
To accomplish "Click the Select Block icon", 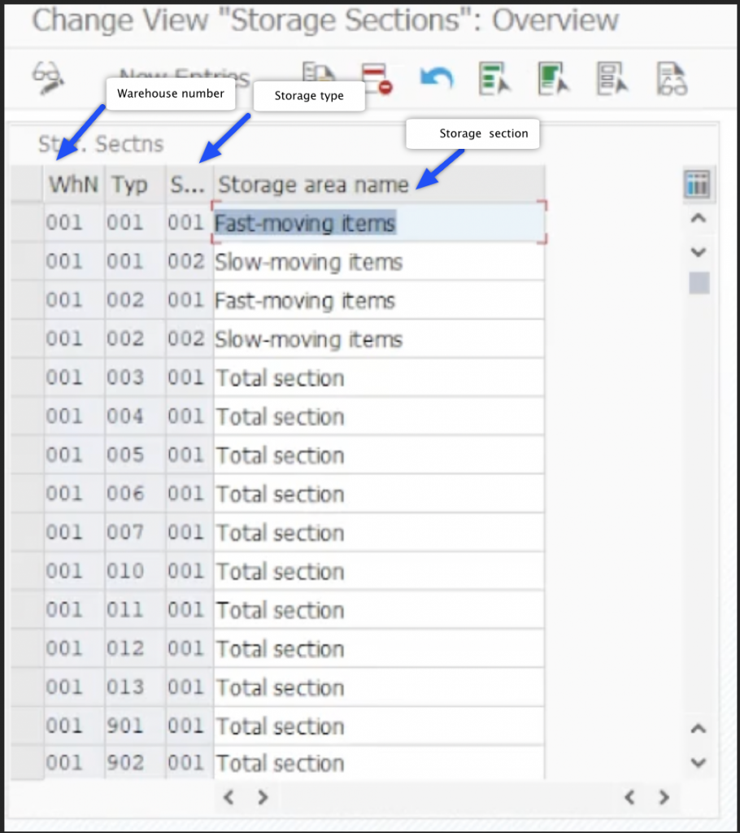I will tap(553, 79).
